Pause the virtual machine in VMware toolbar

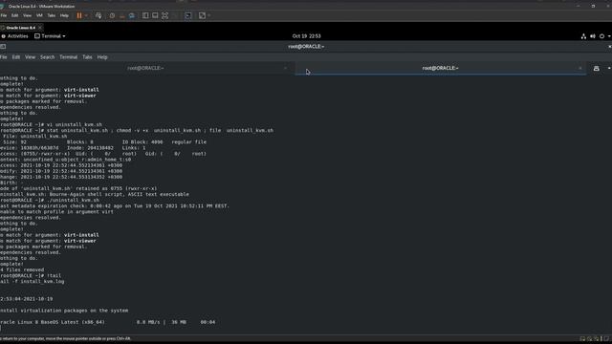(x=79, y=15)
